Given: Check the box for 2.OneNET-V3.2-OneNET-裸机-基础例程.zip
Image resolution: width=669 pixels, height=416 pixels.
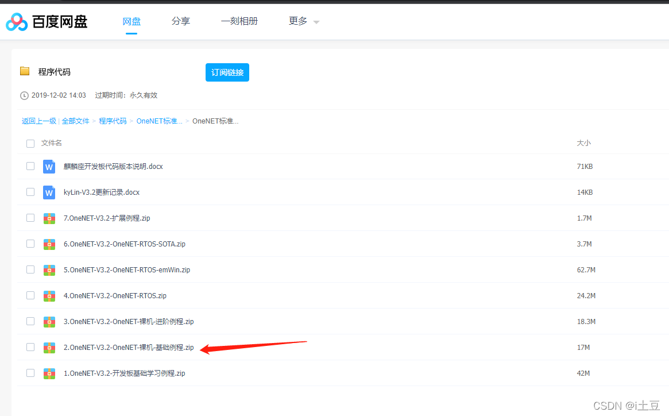Looking at the screenshot, I should pos(30,347).
